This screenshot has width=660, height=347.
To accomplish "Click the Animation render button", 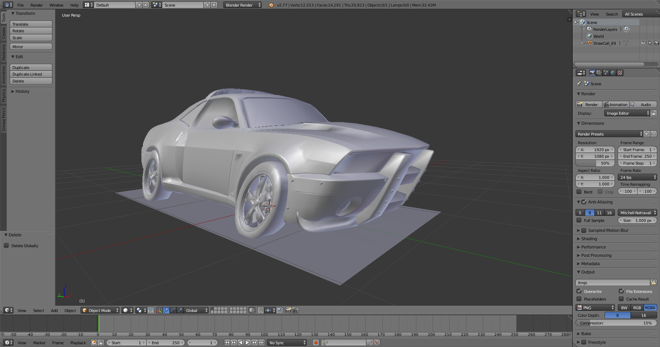I will click(x=616, y=104).
